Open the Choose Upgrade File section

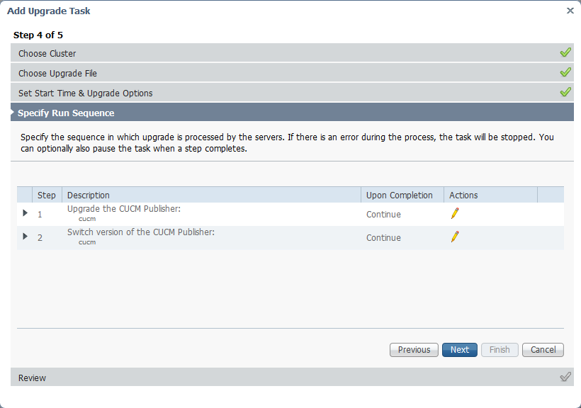click(x=58, y=74)
